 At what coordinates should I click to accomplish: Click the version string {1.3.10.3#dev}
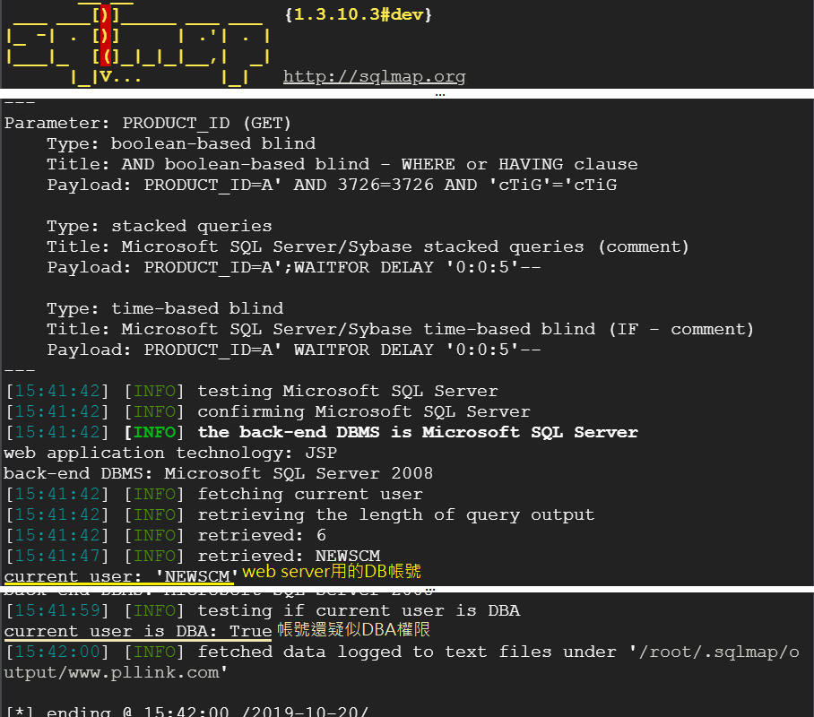click(x=359, y=14)
